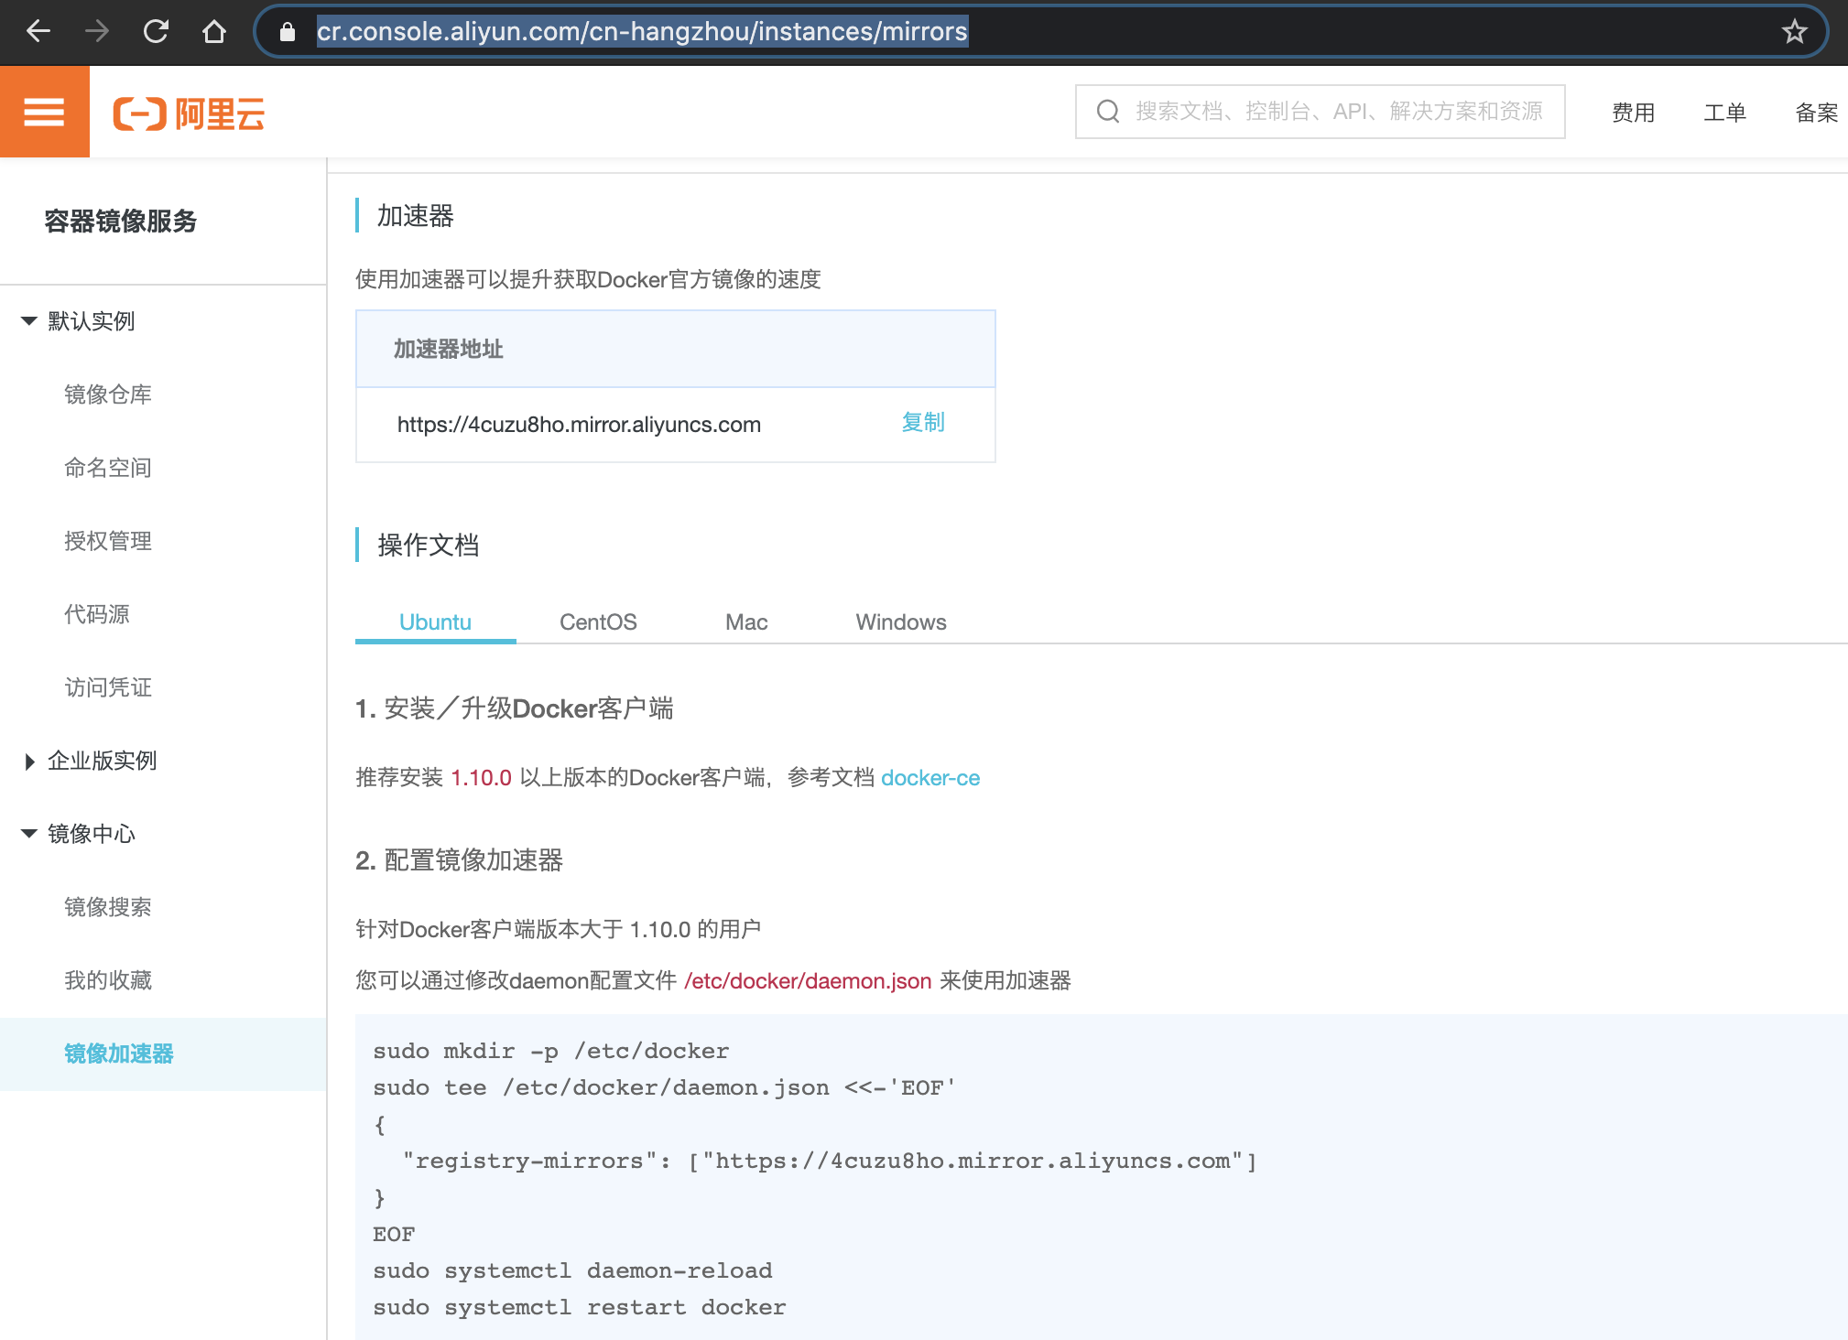This screenshot has height=1340, width=1848.
Task: Switch to the CentOS tab
Action: point(598,622)
